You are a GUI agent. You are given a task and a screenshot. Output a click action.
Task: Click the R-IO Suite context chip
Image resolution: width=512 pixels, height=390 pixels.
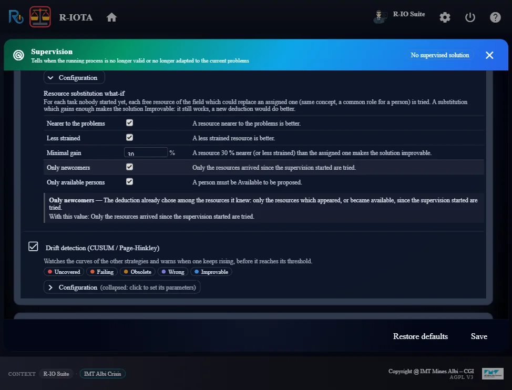56,374
